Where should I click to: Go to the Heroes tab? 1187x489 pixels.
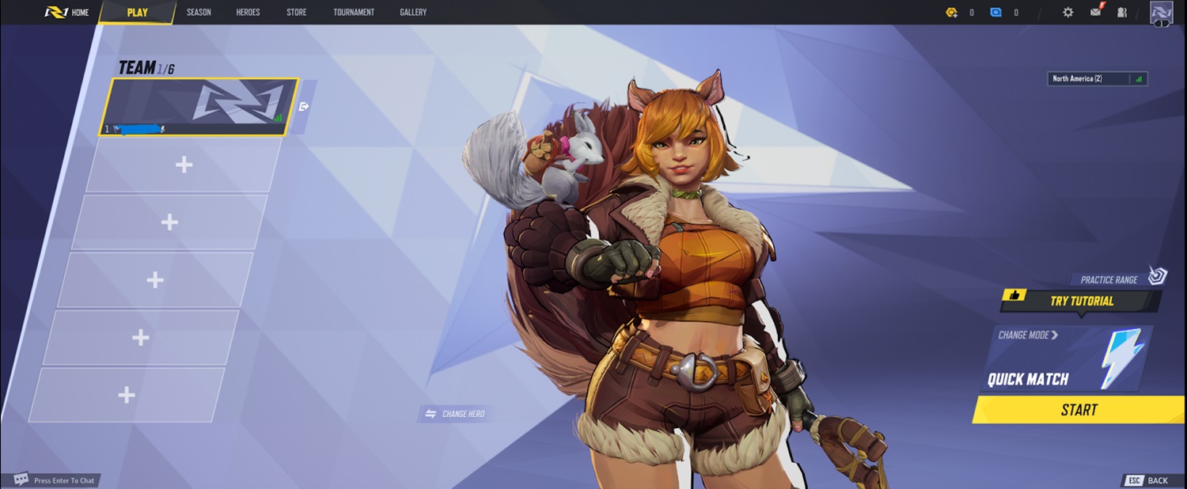(x=248, y=12)
